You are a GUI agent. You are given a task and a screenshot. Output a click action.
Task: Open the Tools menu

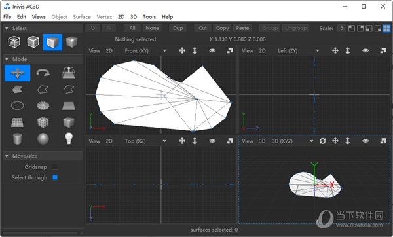(x=149, y=17)
